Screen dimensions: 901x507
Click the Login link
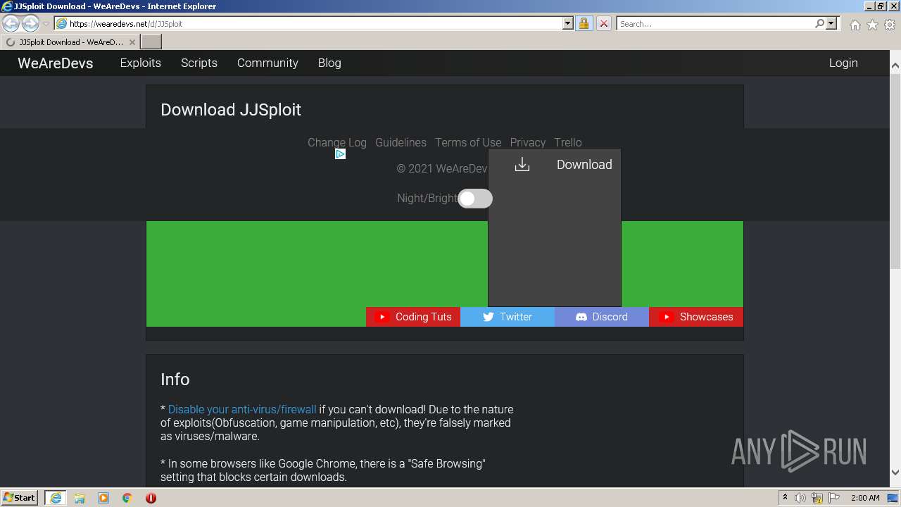pyautogui.click(x=843, y=63)
